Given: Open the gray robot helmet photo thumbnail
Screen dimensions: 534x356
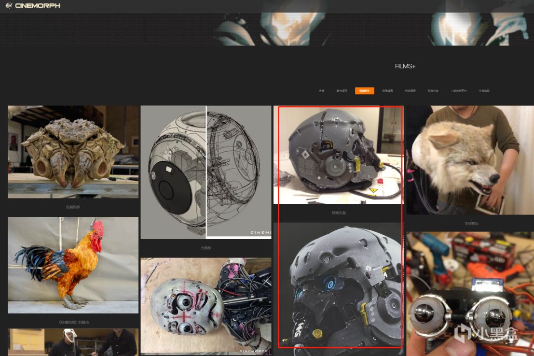Looking at the screenshot, I should click(339, 155).
